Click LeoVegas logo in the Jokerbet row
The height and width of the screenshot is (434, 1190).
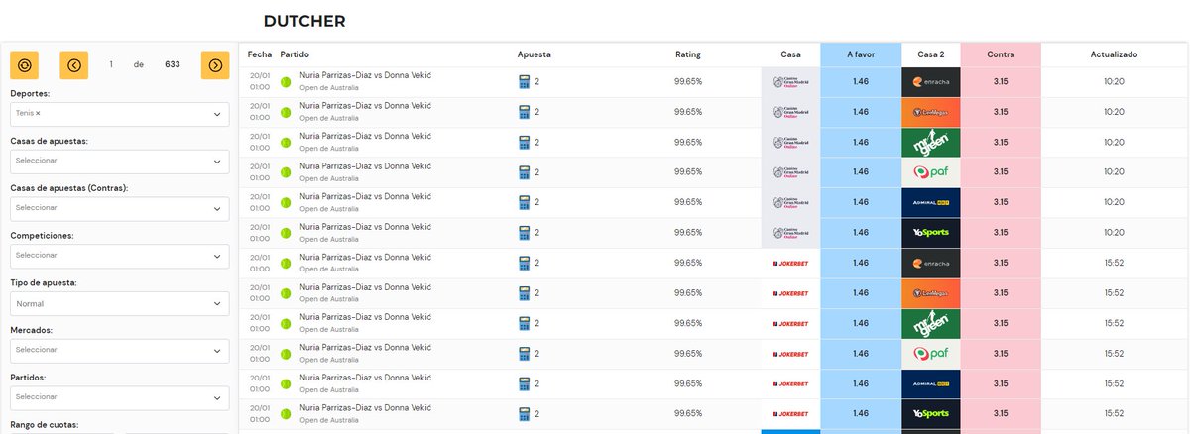[x=931, y=293]
